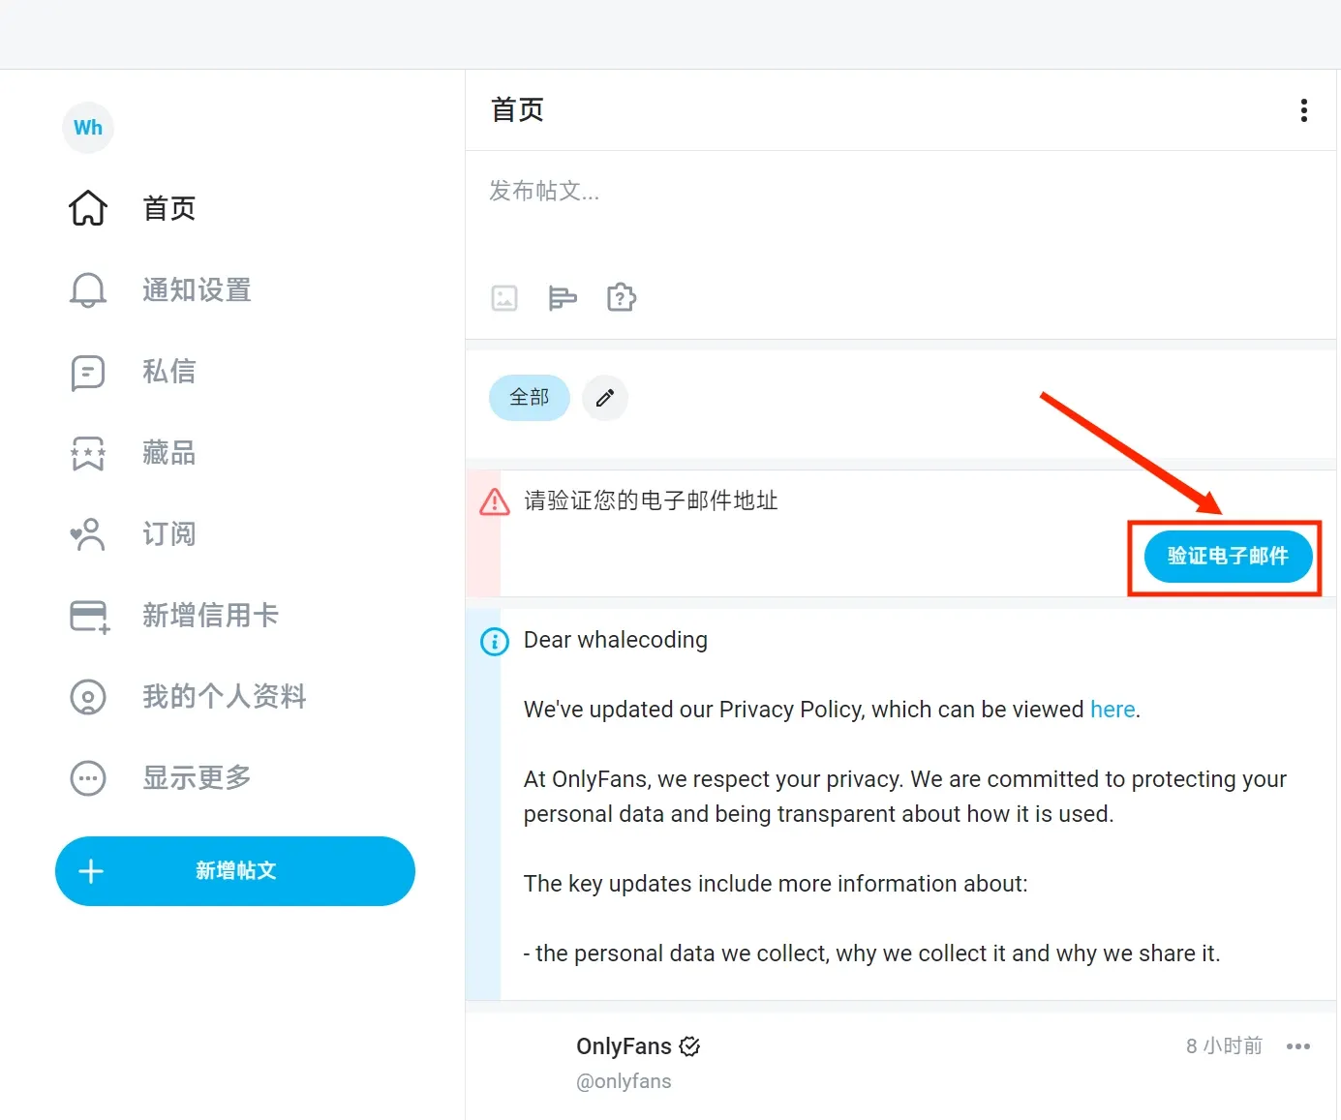Click the 新增帖文 button label
Image resolution: width=1341 pixels, height=1120 pixels.
[236, 871]
